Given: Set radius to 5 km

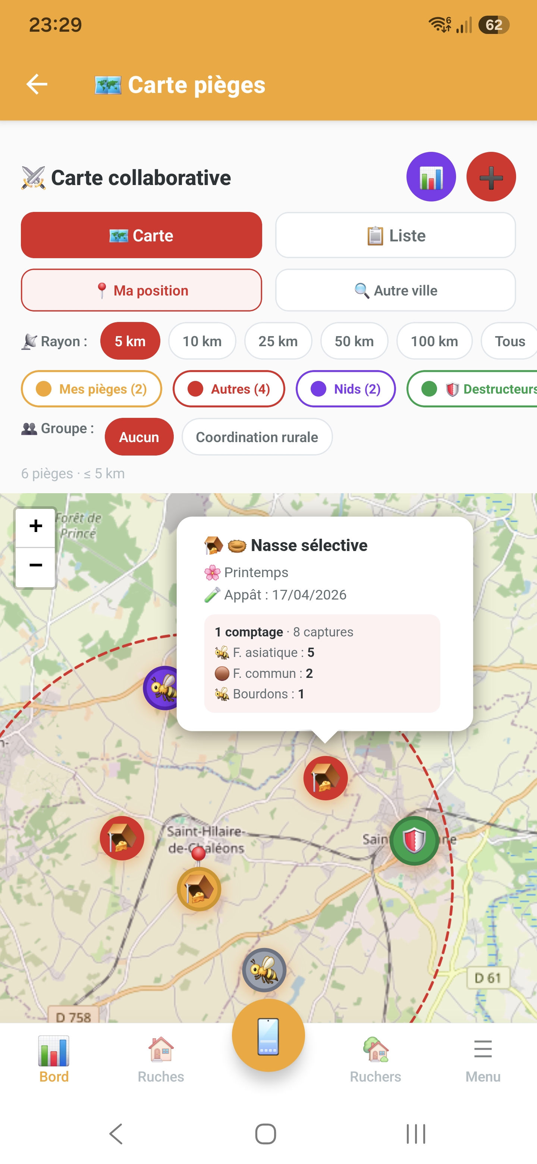Looking at the screenshot, I should pos(130,341).
